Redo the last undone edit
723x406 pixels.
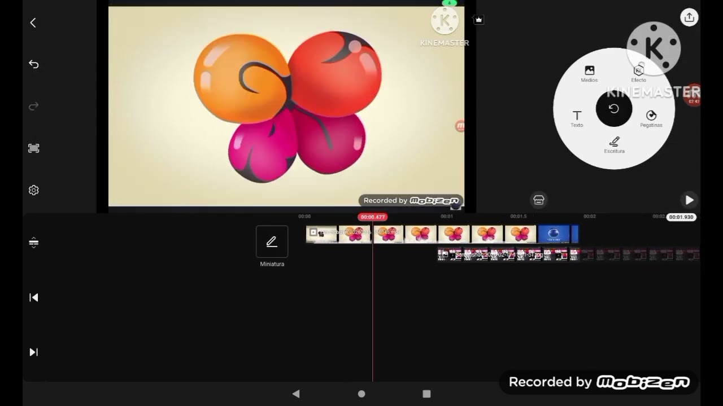pos(33,106)
